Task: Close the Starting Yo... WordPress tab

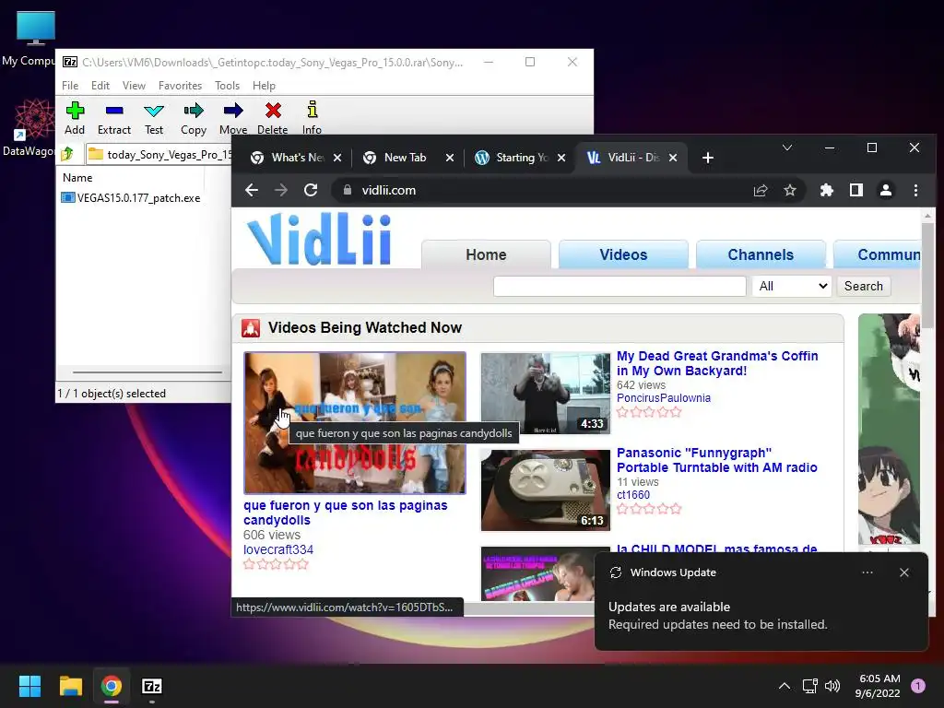Action: (x=561, y=158)
